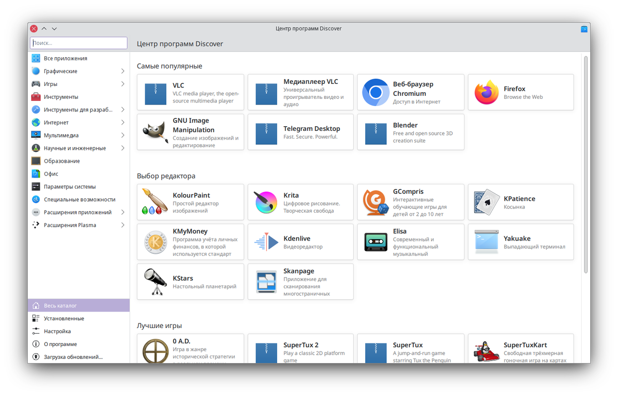Image resolution: width=618 pixels, height=396 pixels.
Task: Click the Образование category icon
Action: (36, 161)
